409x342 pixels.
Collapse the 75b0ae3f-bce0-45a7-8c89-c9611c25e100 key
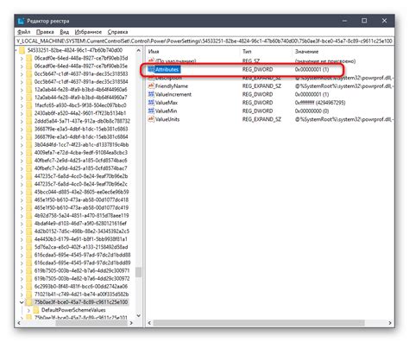click(22, 302)
